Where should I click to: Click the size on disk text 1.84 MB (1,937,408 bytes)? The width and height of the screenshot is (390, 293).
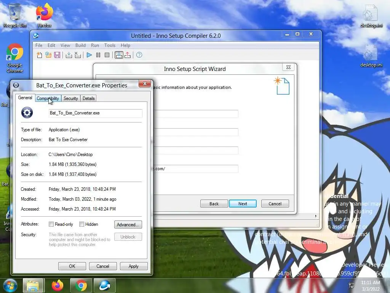point(73,174)
